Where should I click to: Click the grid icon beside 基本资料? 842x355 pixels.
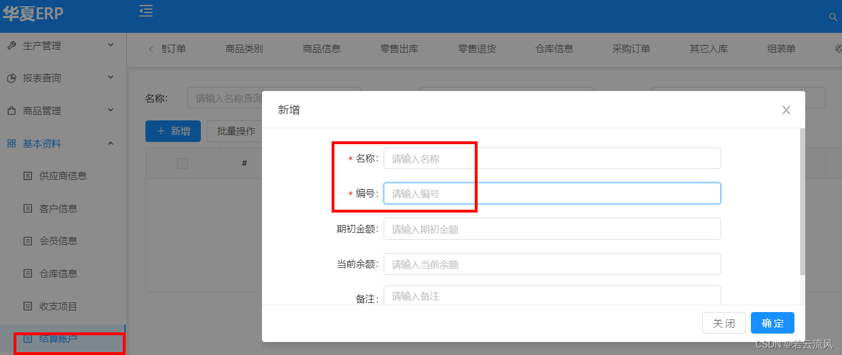coord(11,144)
